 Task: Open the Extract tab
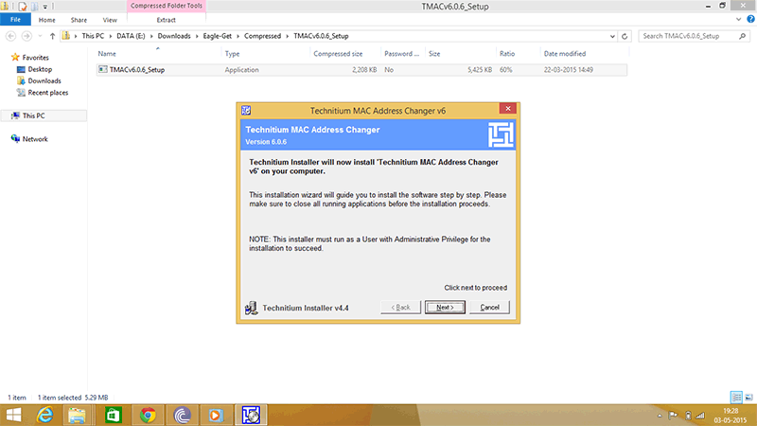tap(165, 19)
